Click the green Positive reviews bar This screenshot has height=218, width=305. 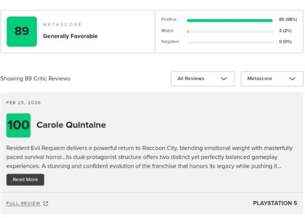point(229,20)
